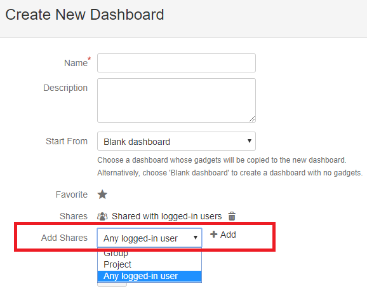Click the Description resize handle corner
The height and width of the screenshot is (293, 367).
pyautogui.click(x=252, y=119)
